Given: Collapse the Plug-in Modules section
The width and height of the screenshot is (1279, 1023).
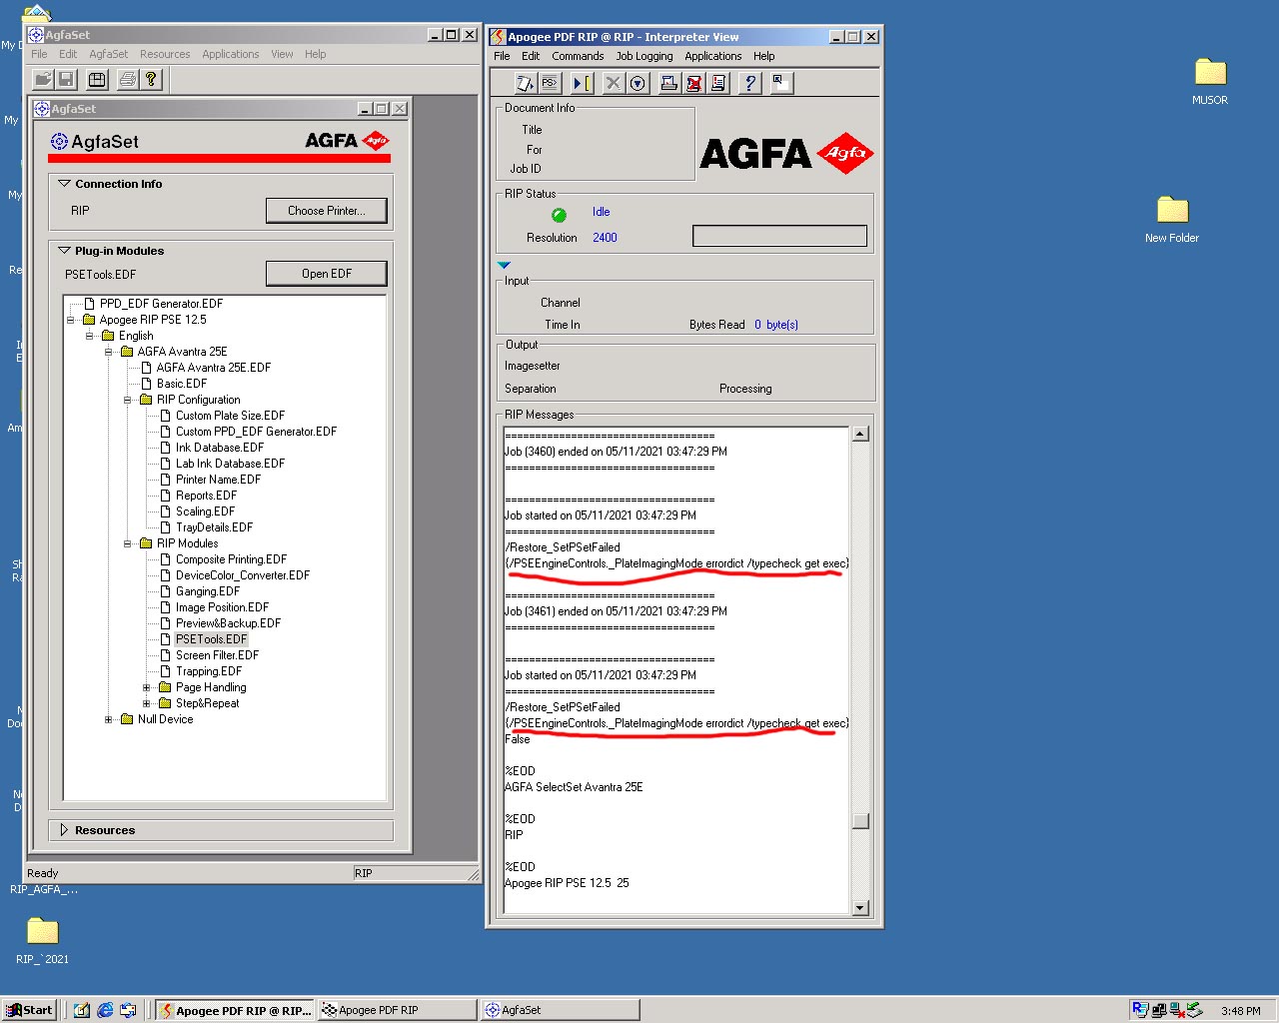Looking at the screenshot, I should coord(64,251).
